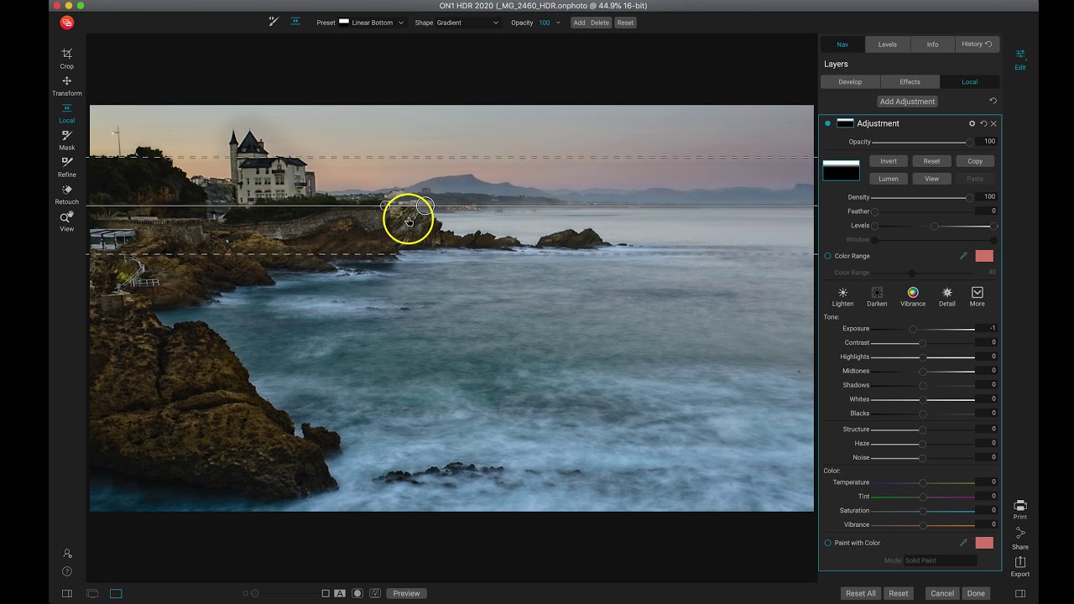Screen dimensions: 1074x604
Task: Toggle right panel visibility icon at bottom
Action: pyautogui.click(x=1019, y=593)
